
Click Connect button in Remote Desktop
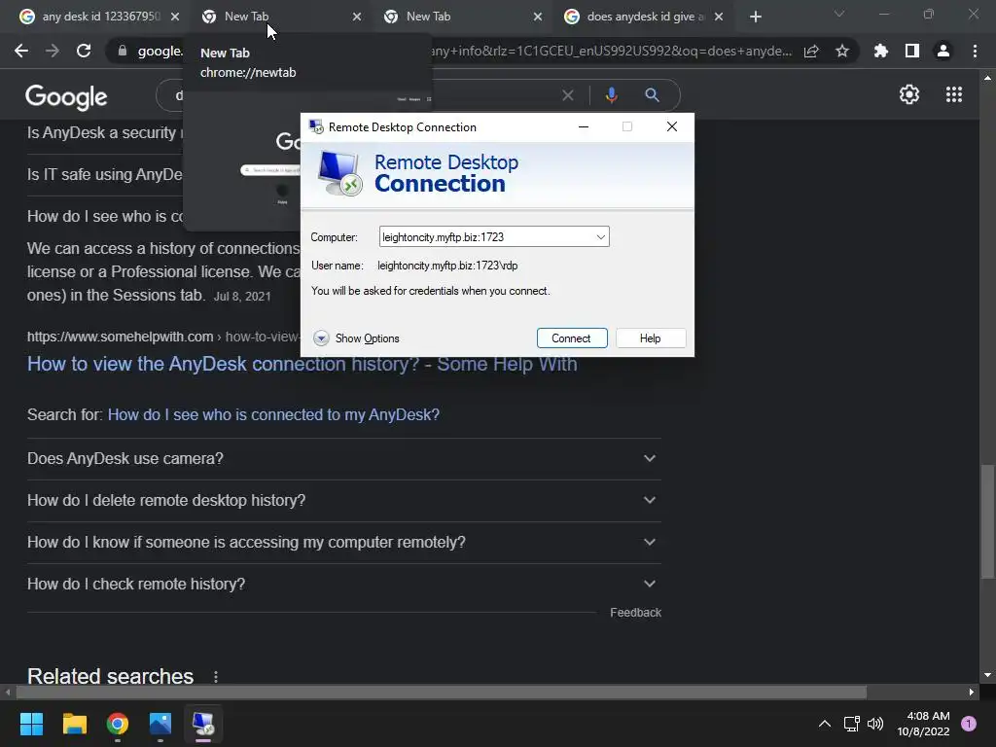(x=572, y=338)
